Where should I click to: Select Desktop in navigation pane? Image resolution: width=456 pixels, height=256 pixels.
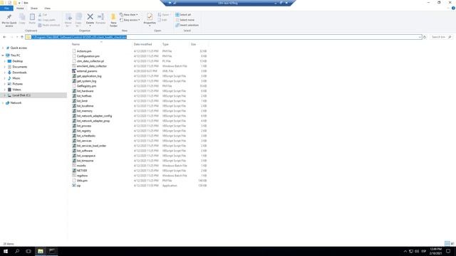point(17,61)
